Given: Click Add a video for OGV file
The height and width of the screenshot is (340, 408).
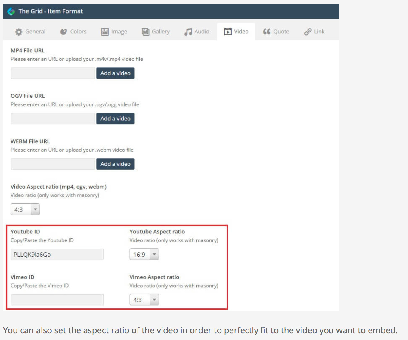Looking at the screenshot, I should [115, 119].
